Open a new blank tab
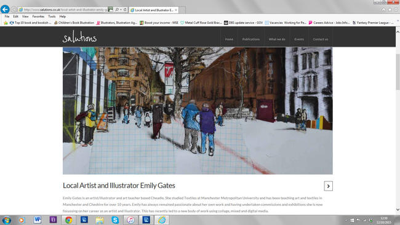 click(182, 10)
